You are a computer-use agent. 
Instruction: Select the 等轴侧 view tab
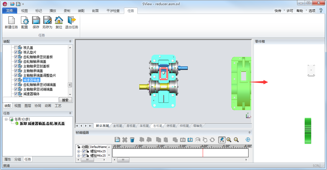198,126
